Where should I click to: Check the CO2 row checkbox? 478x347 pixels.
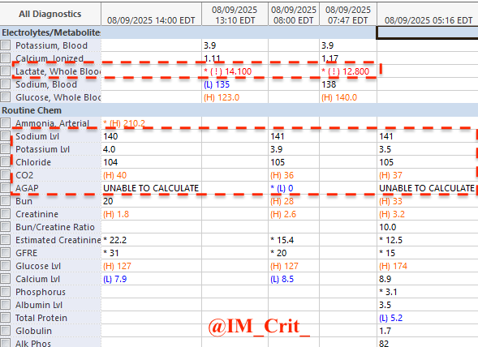(x=5, y=175)
